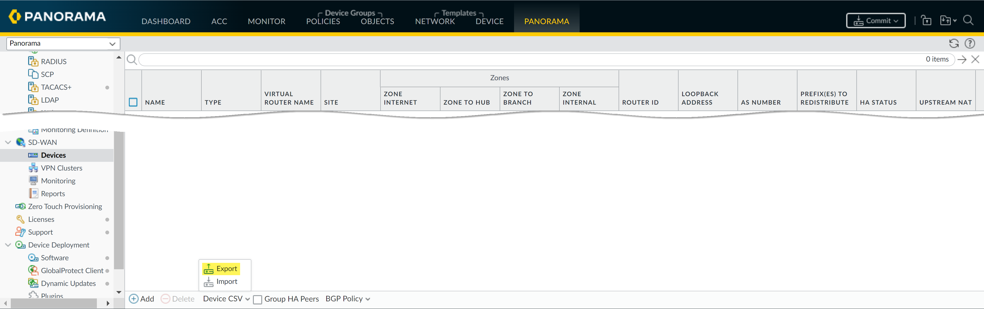Toggle the select-all checkbox in table header
984x309 pixels.
tap(133, 102)
